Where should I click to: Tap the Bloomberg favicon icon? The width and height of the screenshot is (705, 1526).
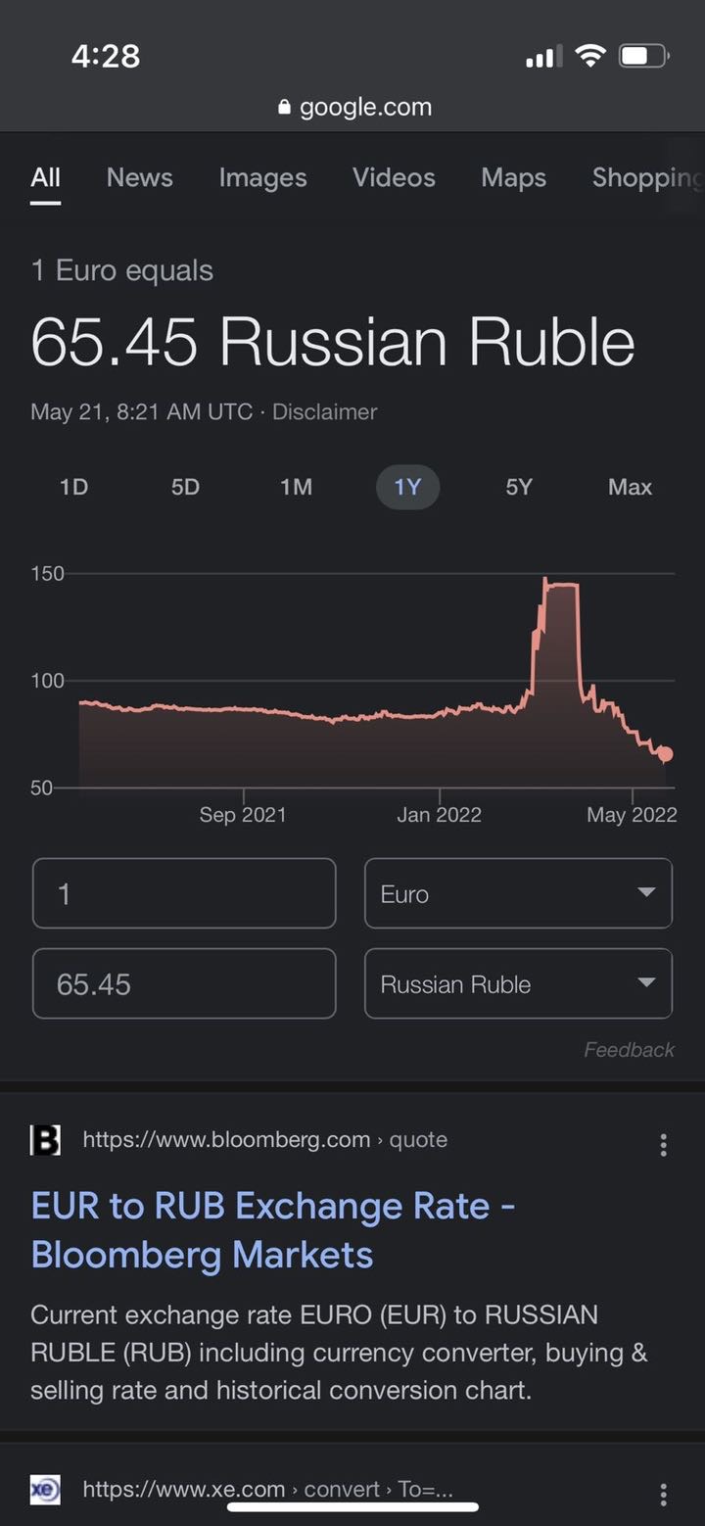[x=45, y=1140]
